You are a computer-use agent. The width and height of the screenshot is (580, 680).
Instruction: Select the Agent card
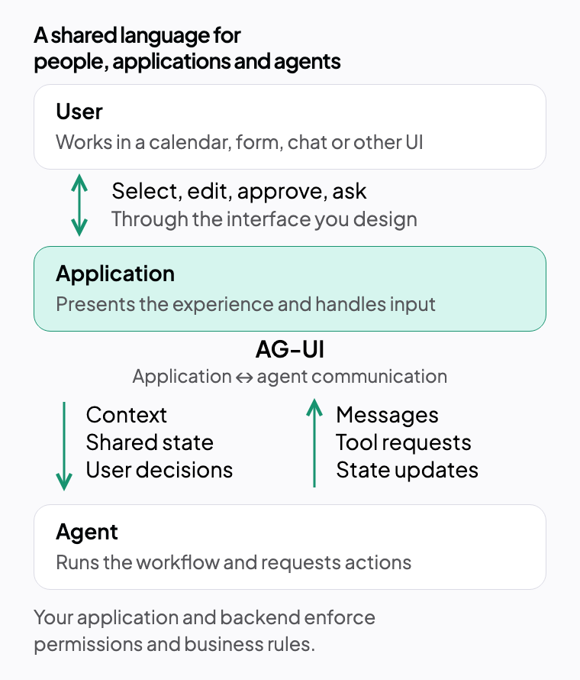coord(290,547)
